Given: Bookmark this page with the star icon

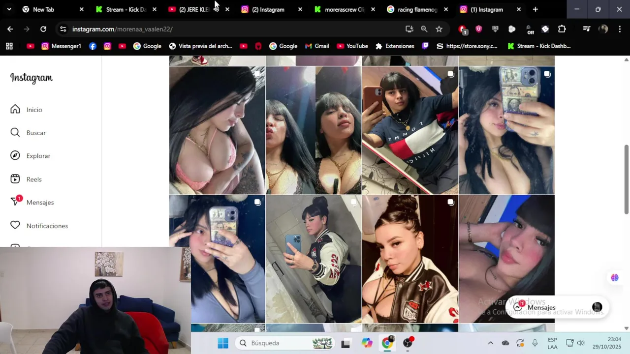Looking at the screenshot, I should coord(439,29).
